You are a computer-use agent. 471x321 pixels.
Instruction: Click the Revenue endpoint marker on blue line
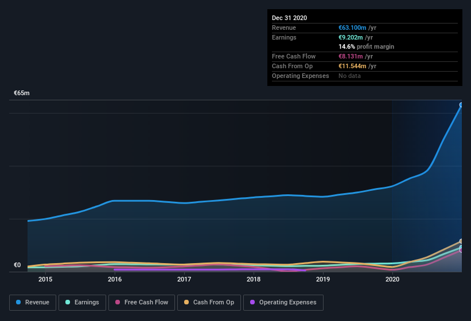(x=461, y=105)
